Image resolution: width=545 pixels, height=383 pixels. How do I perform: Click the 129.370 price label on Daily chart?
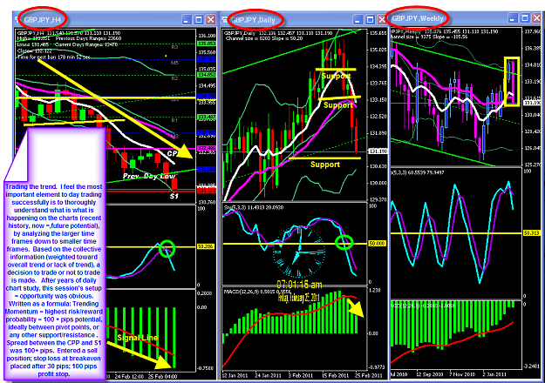coord(378,199)
